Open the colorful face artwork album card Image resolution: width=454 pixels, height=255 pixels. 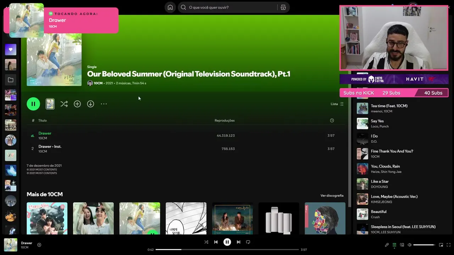[x=325, y=218]
